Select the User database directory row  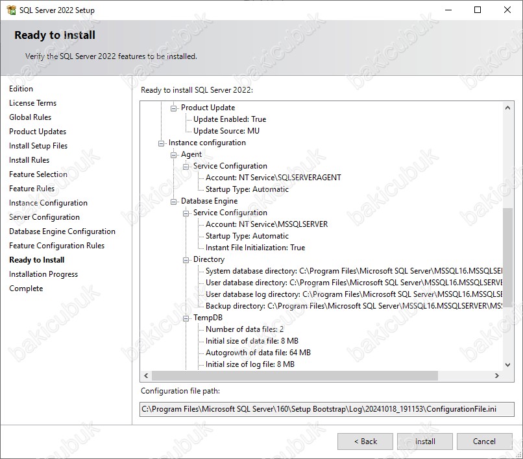354,283
